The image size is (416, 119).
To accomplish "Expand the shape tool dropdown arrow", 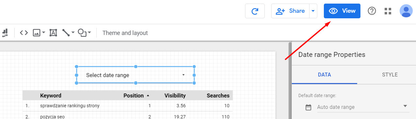I will pyautogui.click(x=89, y=32).
